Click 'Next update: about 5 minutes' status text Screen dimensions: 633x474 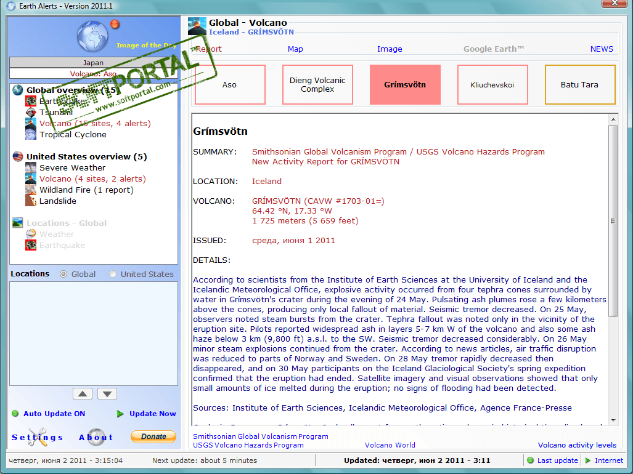click(205, 460)
